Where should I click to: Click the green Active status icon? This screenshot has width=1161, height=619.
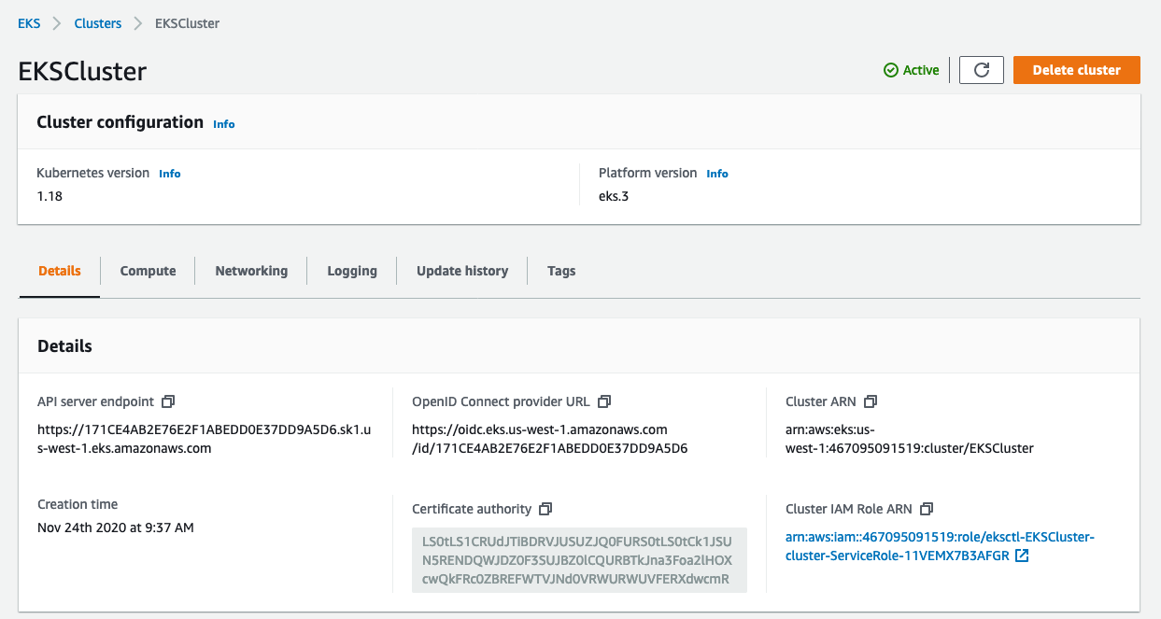click(891, 70)
